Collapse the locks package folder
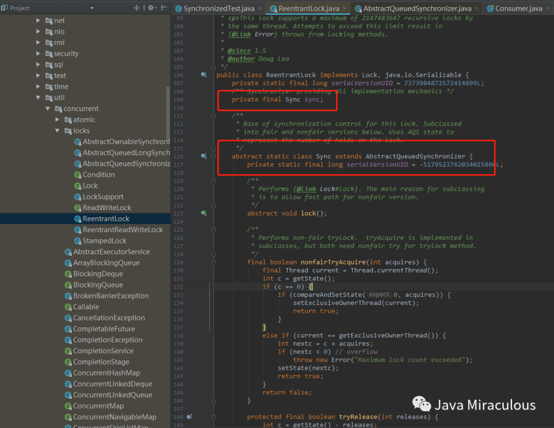 (57, 130)
